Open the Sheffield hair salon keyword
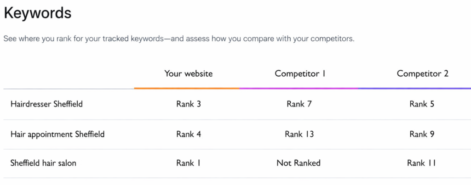The width and height of the screenshot is (471, 185). click(43, 163)
